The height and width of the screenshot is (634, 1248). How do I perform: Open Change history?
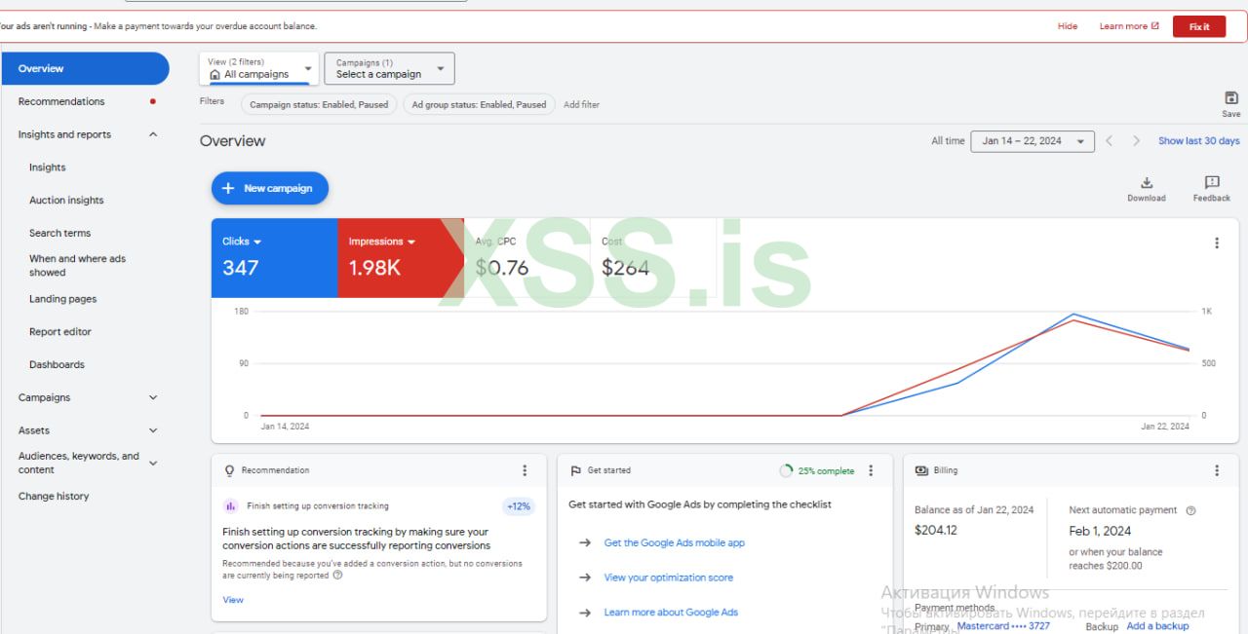[54, 497]
